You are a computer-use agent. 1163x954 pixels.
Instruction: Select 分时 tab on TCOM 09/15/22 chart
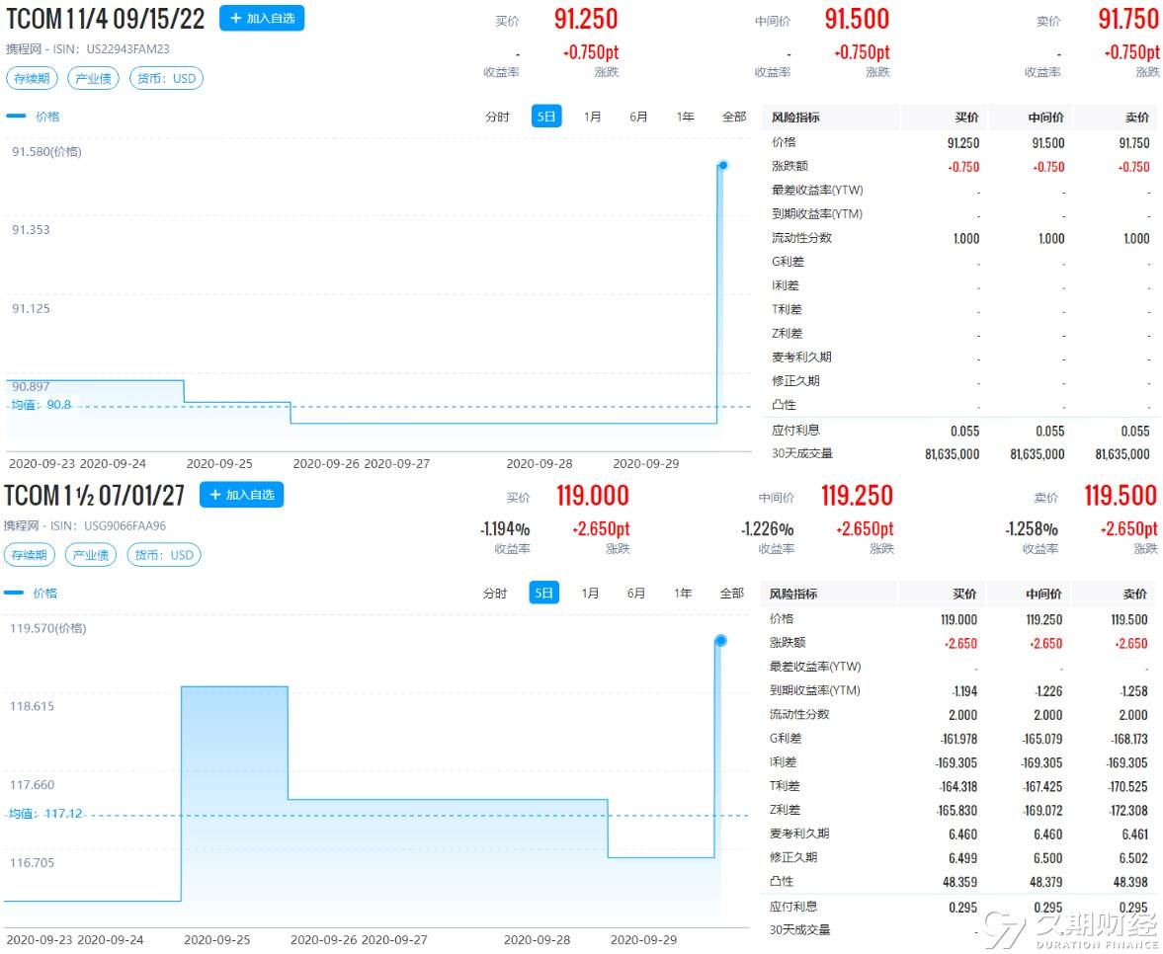pyautogui.click(x=498, y=117)
